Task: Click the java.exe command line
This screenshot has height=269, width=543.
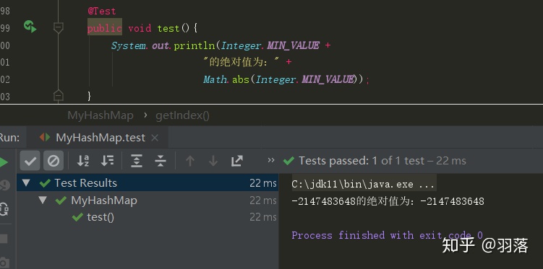Action: tap(363, 184)
